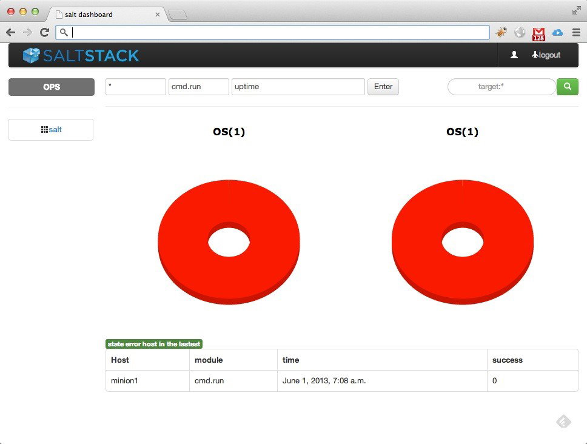Reload the page with refresh icon

tap(44, 32)
